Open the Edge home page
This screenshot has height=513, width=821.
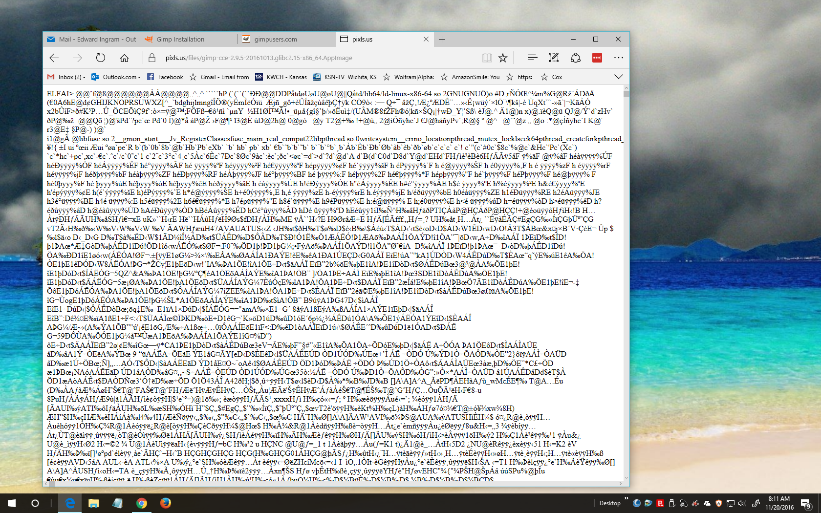pyautogui.click(x=124, y=58)
